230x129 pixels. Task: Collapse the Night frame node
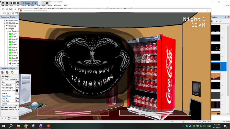tap(5, 29)
